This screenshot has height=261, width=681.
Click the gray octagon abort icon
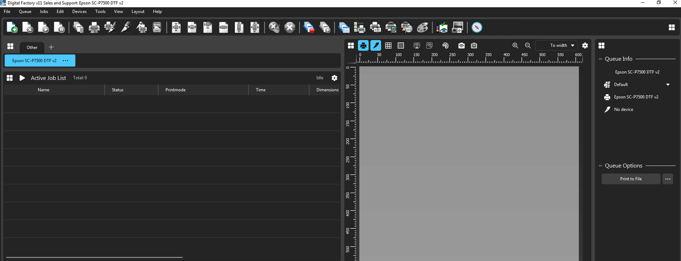290,27
